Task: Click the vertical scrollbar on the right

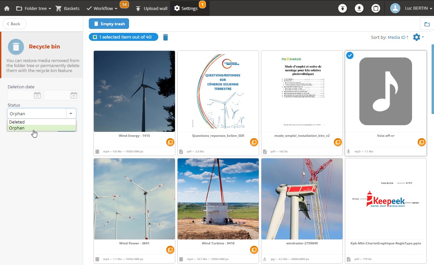Action: pyautogui.click(x=433, y=79)
